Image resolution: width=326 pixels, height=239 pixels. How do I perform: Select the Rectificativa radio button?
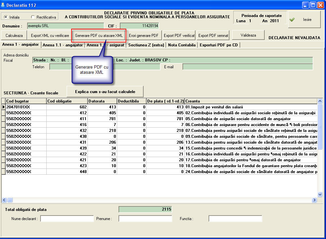point(33,17)
